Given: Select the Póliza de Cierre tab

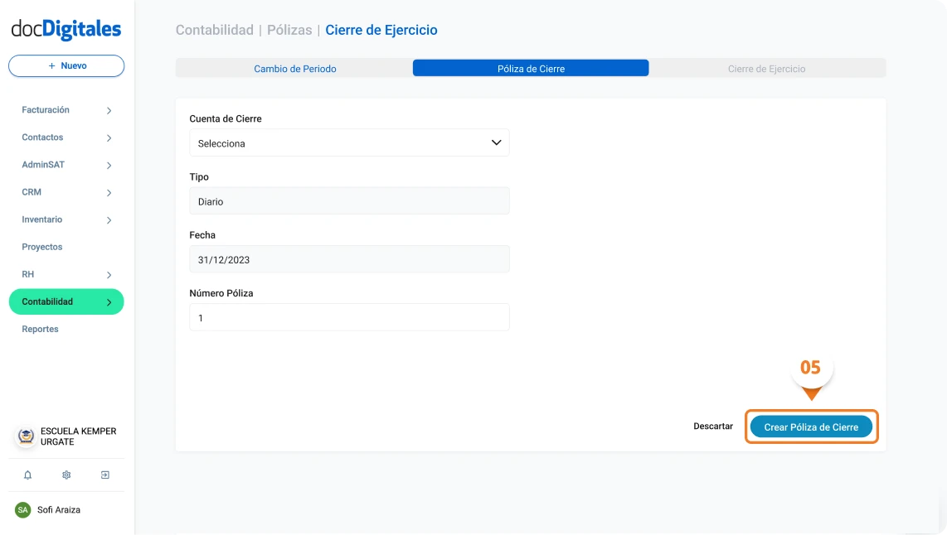Looking at the screenshot, I should (531, 69).
